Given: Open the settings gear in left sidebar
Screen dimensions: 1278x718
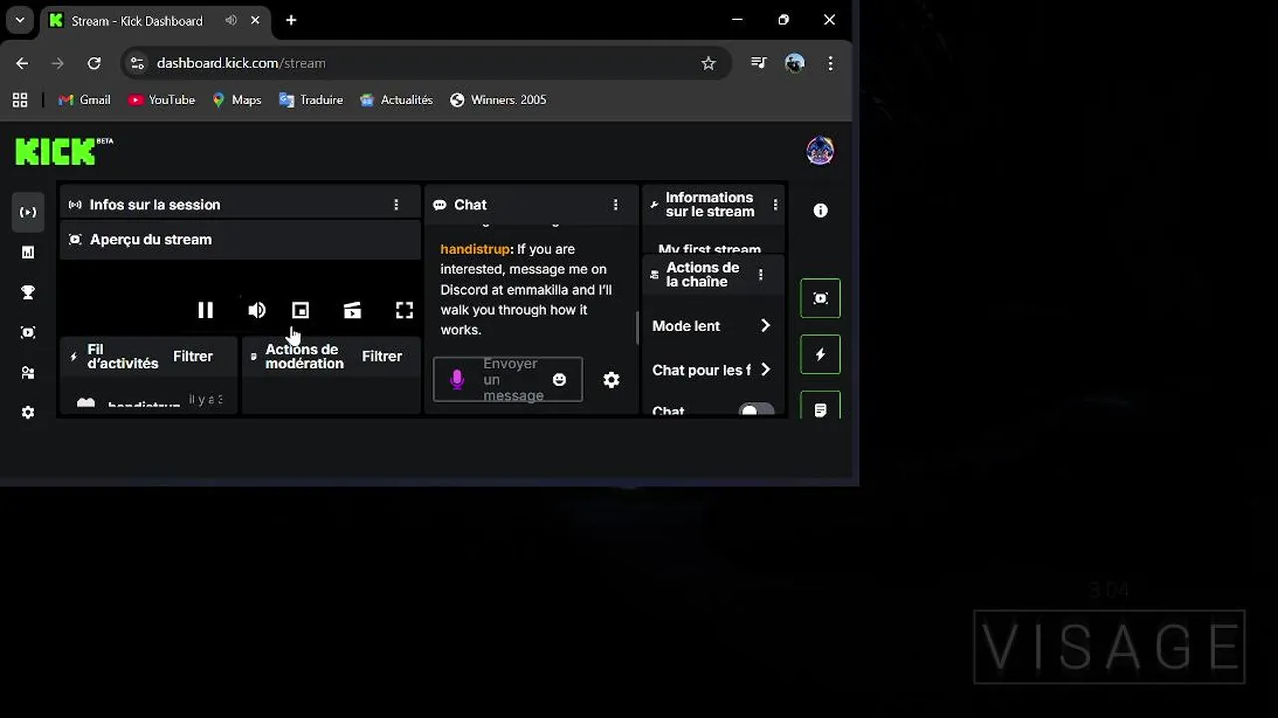Looking at the screenshot, I should (28, 413).
